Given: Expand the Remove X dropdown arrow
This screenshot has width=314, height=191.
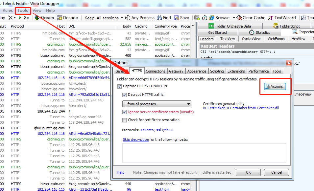Looking at the screenshot, I should 14,18.
